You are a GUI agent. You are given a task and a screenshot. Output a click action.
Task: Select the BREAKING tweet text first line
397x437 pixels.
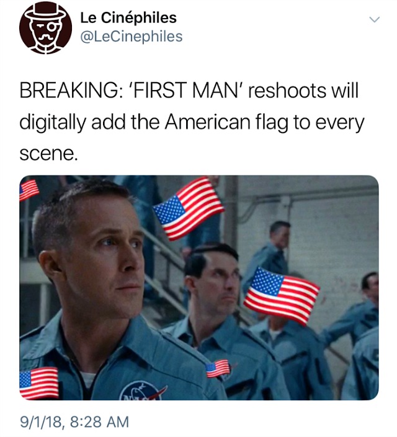[x=189, y=91]
